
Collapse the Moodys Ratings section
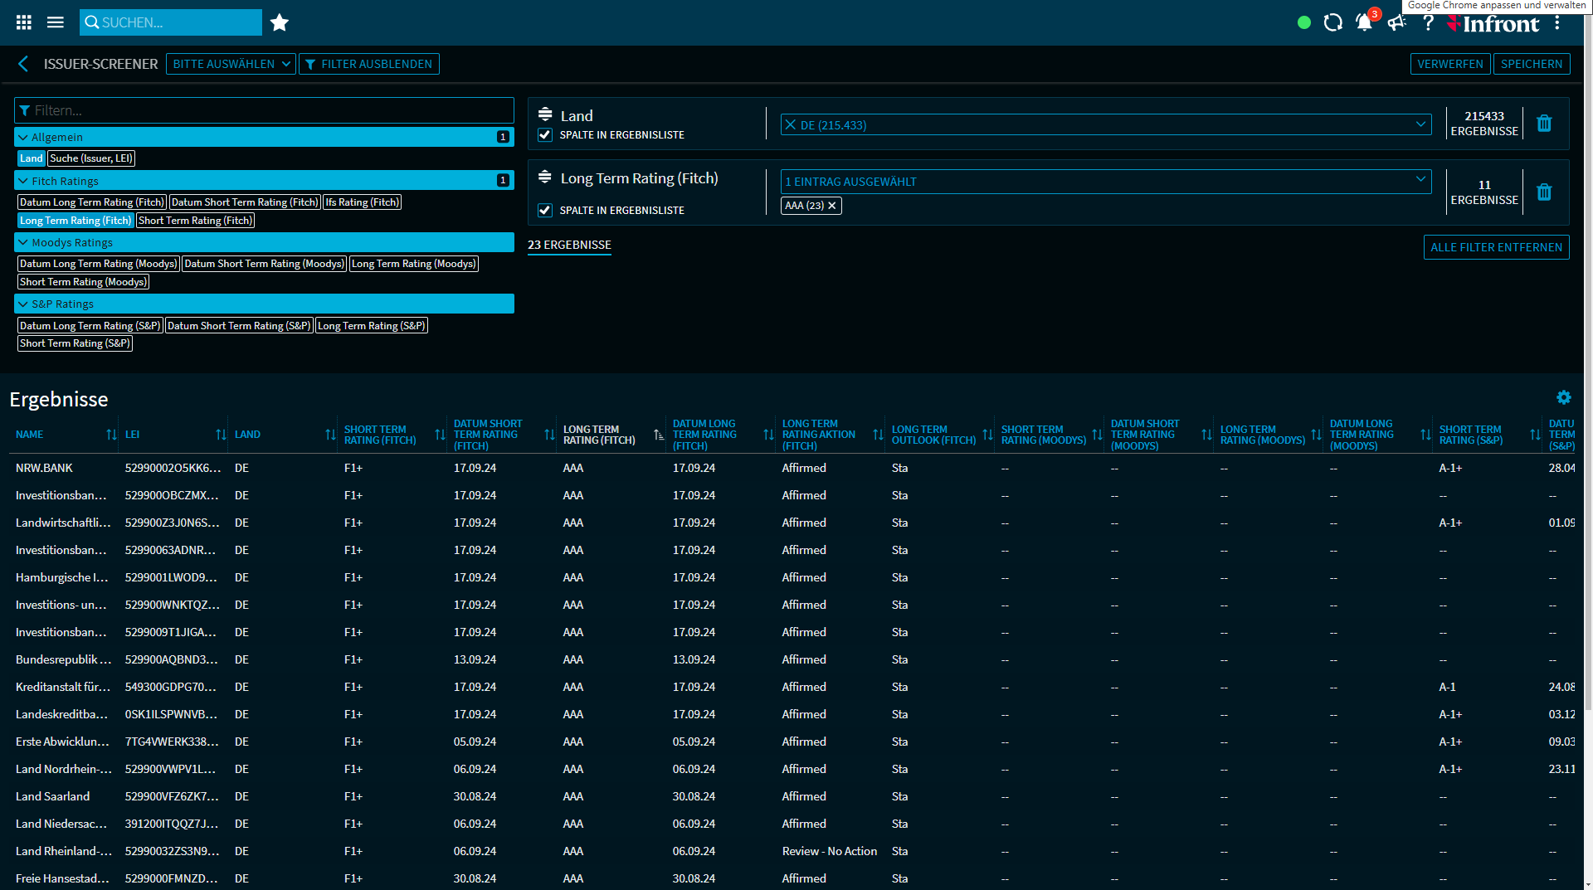(22, 242)
